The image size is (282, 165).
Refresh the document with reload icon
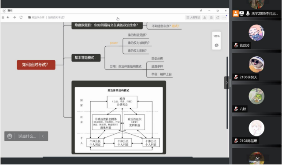(21, 18)
